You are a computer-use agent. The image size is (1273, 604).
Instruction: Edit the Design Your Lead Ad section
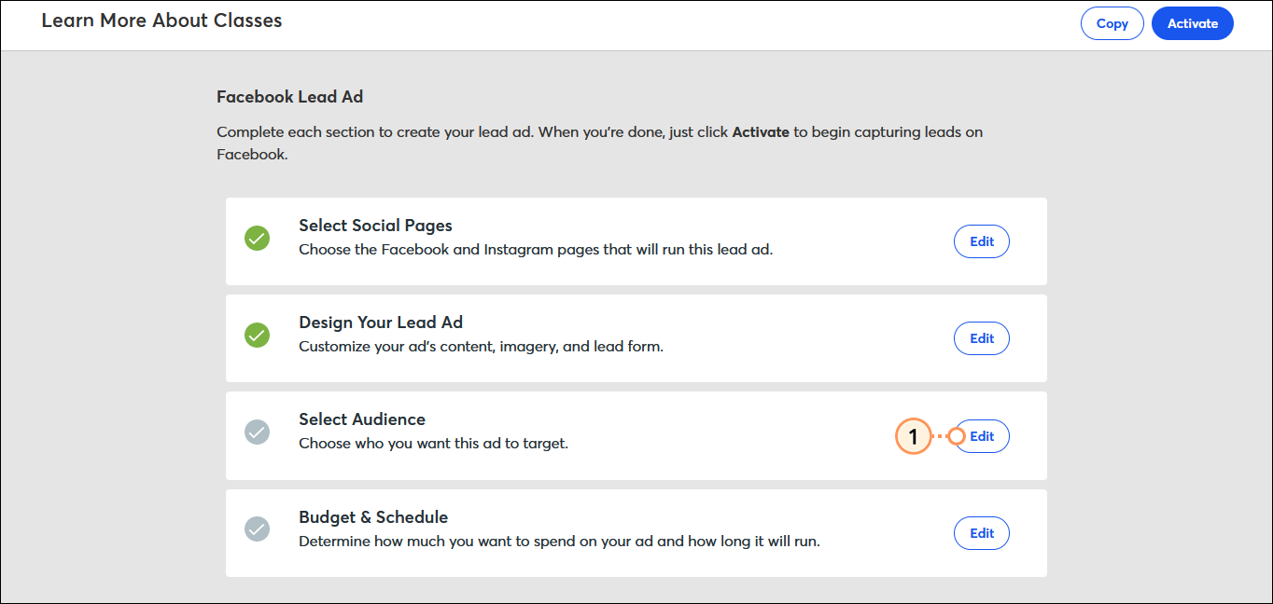pyautogui.click(x=981, y=338)
